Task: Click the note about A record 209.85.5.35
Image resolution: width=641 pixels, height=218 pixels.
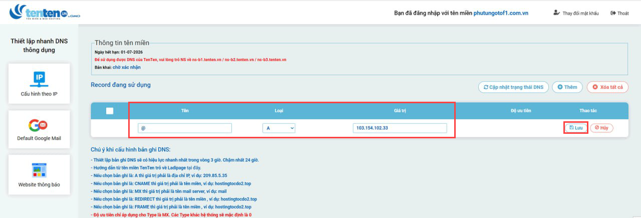Action: tap(159, 175)
